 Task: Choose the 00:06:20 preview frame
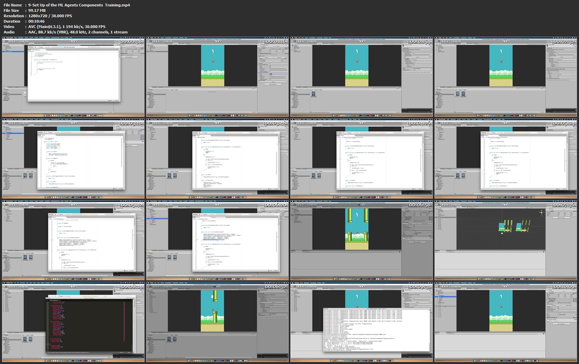(x=217, y=240)
